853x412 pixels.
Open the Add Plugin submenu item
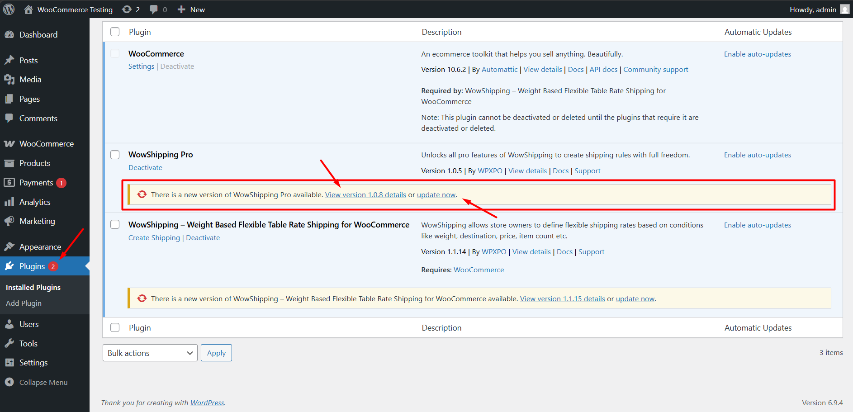(24, 303)
